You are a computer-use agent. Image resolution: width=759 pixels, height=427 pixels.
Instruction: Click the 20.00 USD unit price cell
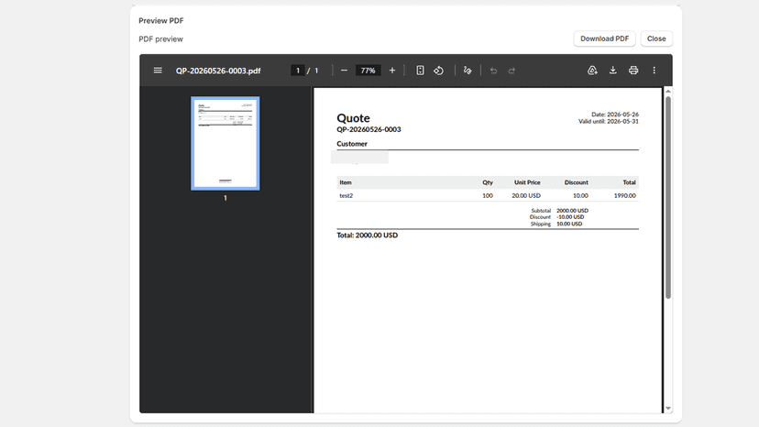point(526,195)
